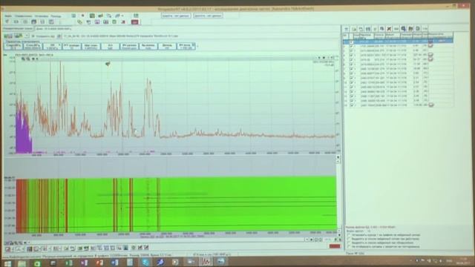Click the purple highlighted band in the spectrum chart

[24, 133]
